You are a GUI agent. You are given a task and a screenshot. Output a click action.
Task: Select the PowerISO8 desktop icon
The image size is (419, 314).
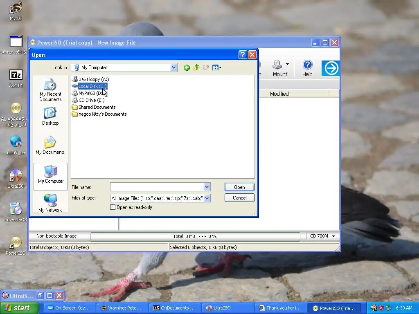pos(16,213)
